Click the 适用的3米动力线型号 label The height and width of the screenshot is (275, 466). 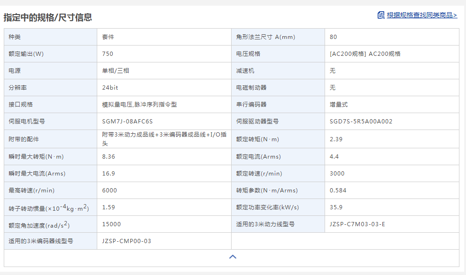point(265,224)
